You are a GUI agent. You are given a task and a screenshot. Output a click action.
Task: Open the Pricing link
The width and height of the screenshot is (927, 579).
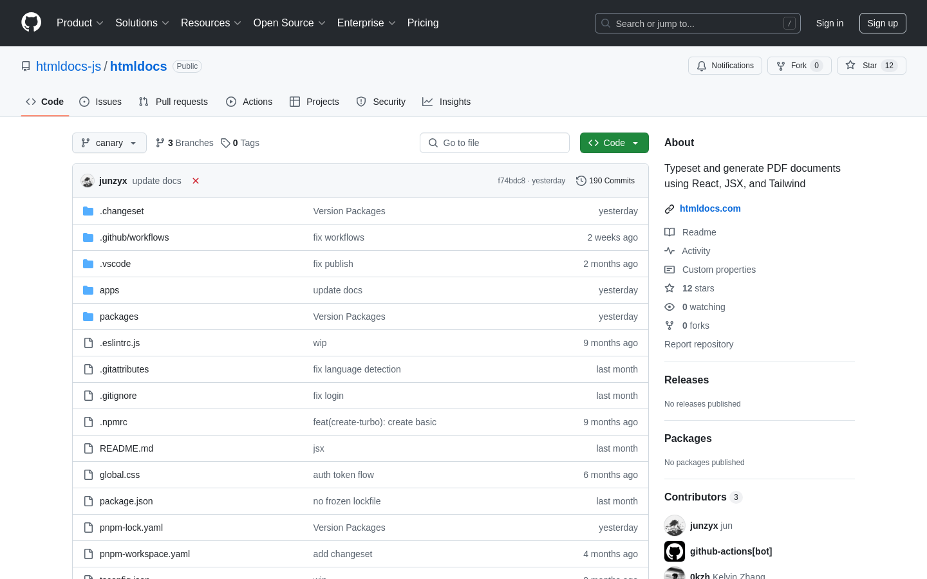[423, 23]
